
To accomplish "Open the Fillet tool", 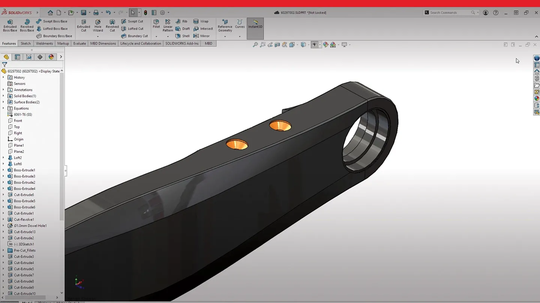I will [156, 23].
